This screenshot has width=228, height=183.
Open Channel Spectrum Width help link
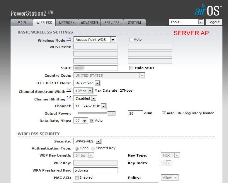coord(69,90)
